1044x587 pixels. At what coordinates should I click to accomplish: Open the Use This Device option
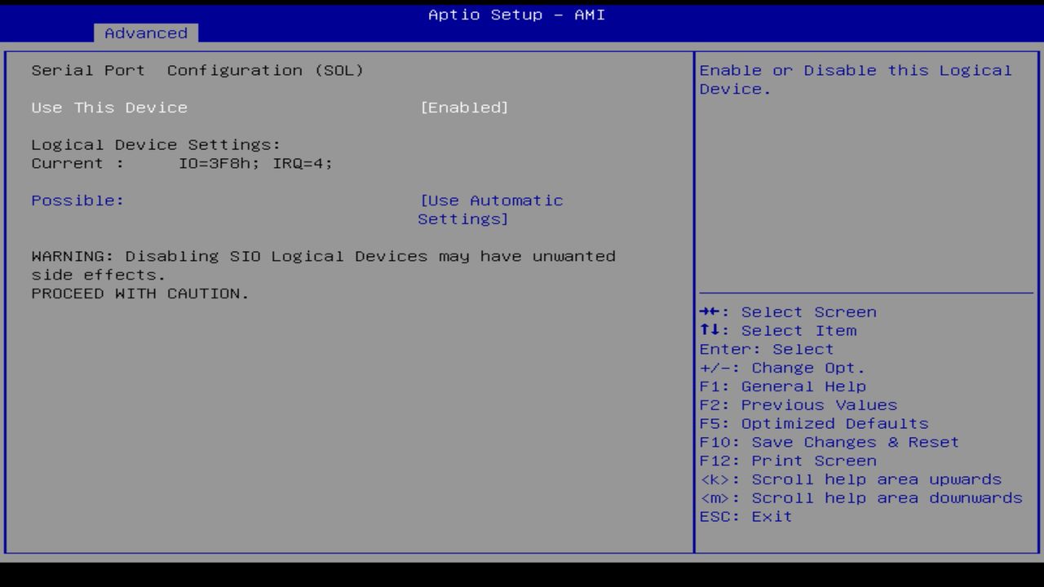[x=108, y=107]
